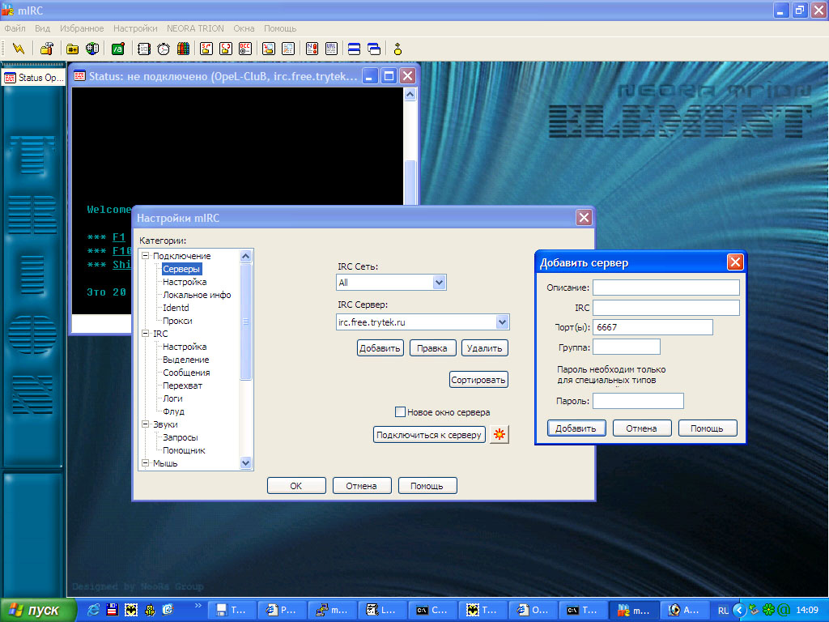The width and height of the screenshot is (829, 622).
Task: Open the Вид menu
Action: point(42,28)
